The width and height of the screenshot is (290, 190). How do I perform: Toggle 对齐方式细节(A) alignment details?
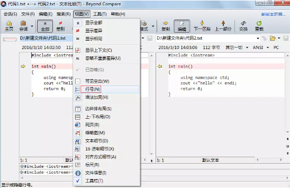click(x=106, y=157)
